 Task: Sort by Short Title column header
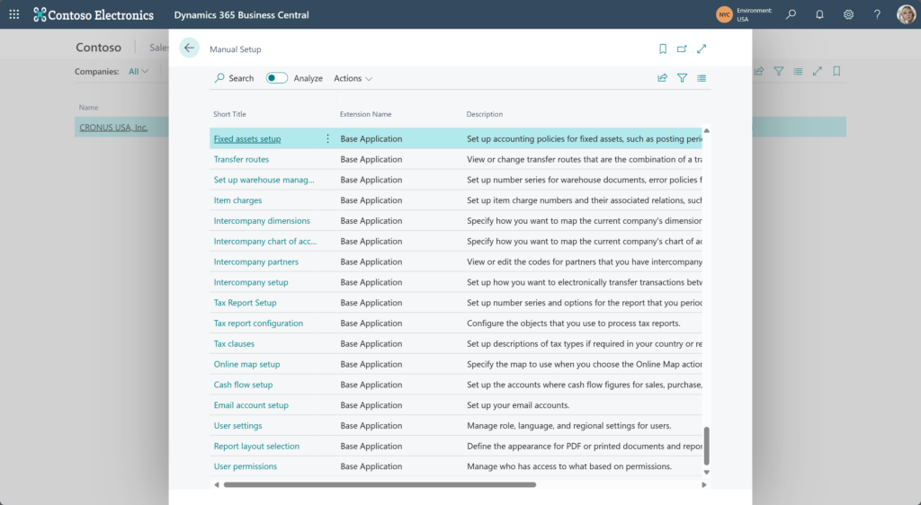click(229, 114)
